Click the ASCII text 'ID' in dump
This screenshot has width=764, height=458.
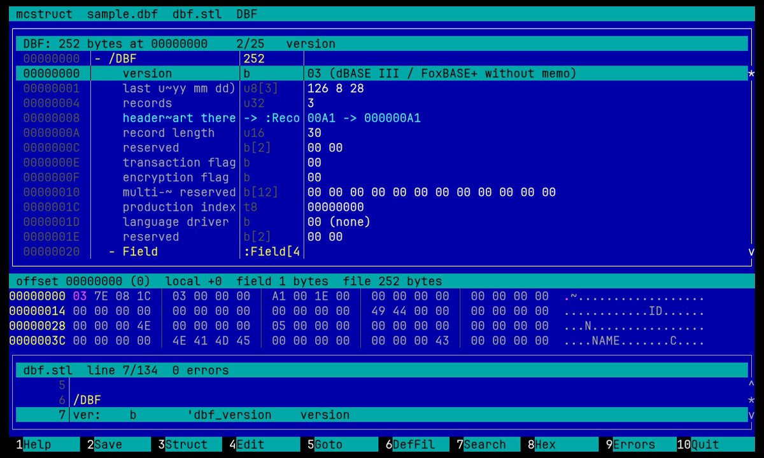click(656, 311)
